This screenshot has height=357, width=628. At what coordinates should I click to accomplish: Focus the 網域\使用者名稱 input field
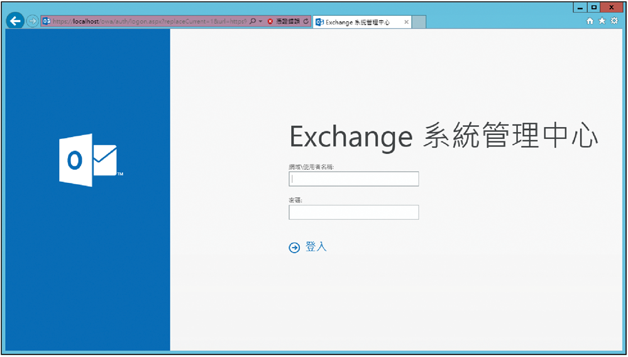pos(354,179)
